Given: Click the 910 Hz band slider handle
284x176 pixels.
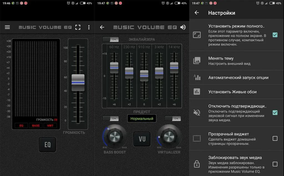Looking at the screenshot, I should [x=144, y=76].
